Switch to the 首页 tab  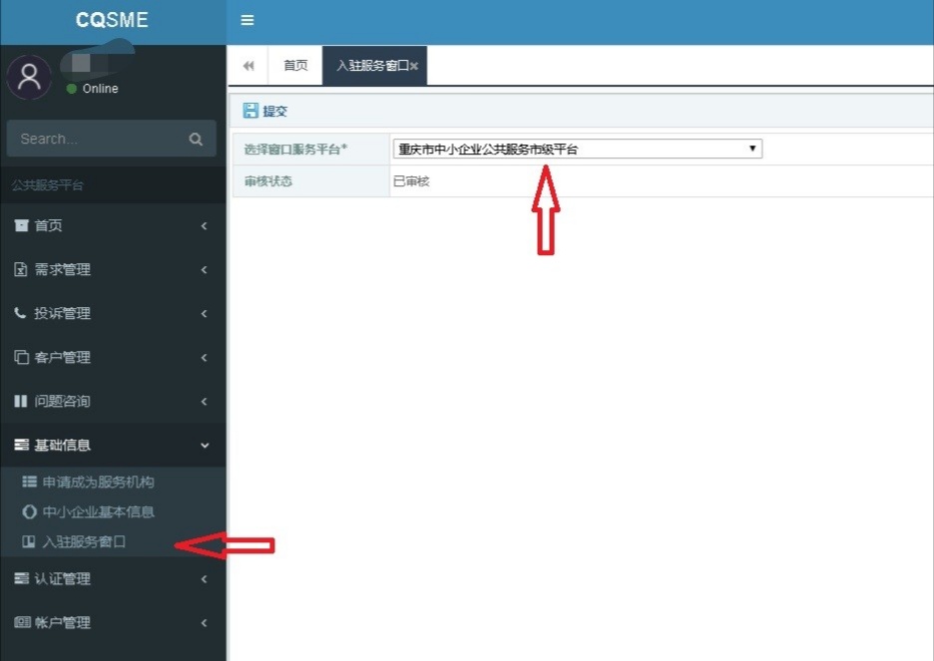pyautogui.click(x=295, y=66)
